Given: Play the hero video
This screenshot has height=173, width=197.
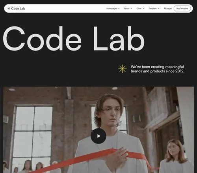Looking at the screenshot, I should (98, 136).
